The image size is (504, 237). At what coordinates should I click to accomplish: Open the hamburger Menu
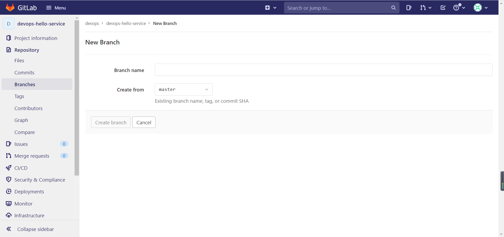coord(56,8)
